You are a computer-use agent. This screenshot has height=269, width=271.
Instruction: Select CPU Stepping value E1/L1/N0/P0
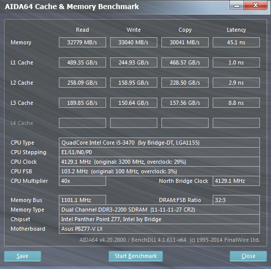coord(159,152)
